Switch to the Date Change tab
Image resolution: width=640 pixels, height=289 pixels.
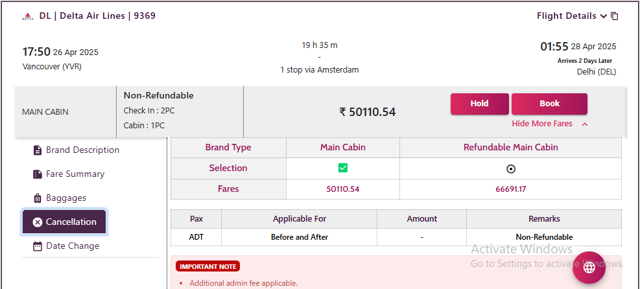73,246
